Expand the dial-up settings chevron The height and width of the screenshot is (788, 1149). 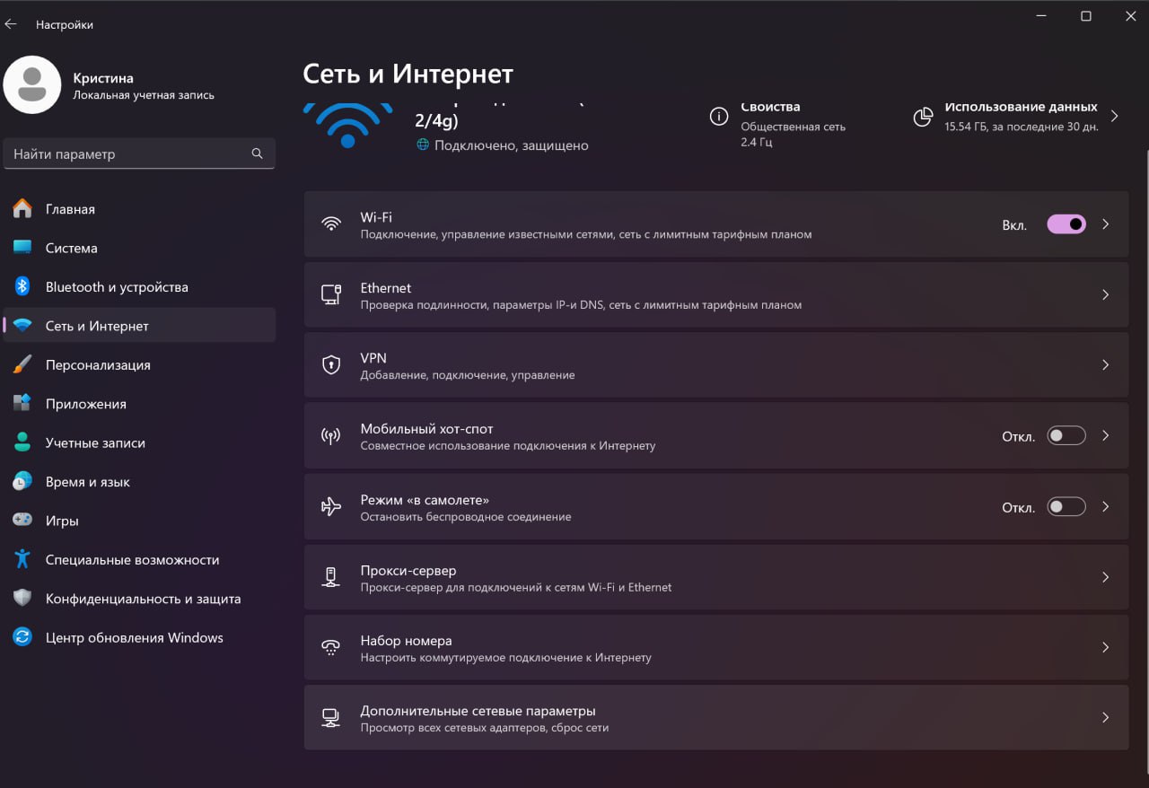click(1105, 647)
